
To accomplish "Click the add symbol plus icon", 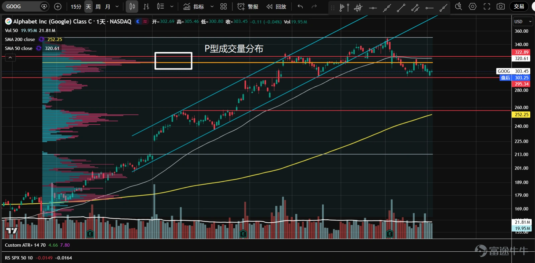I will [x=58, y=6].
